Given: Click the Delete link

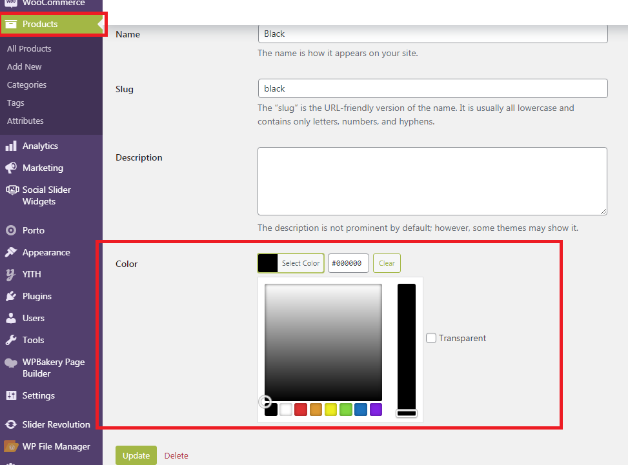Looking at the screenshot, I should click(176, 455).
